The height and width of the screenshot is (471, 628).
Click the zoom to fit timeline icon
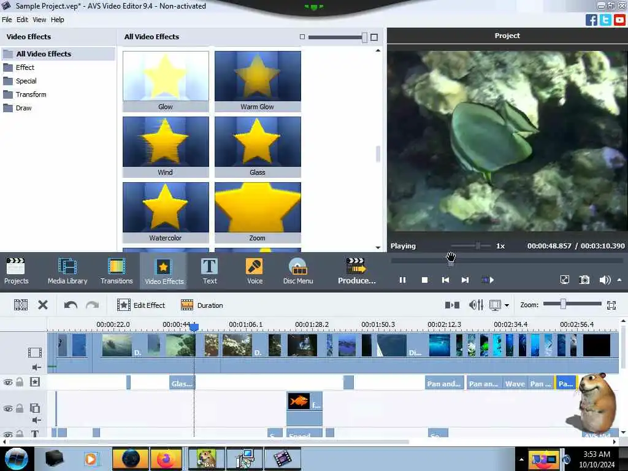pyautogui.click(x=611, y=305)
